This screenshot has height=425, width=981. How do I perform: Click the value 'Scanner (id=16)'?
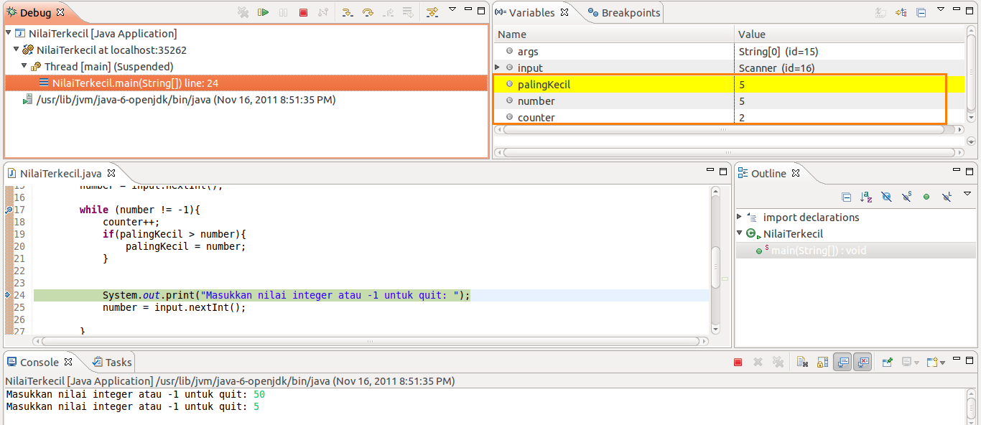click(x=776, y=68)
